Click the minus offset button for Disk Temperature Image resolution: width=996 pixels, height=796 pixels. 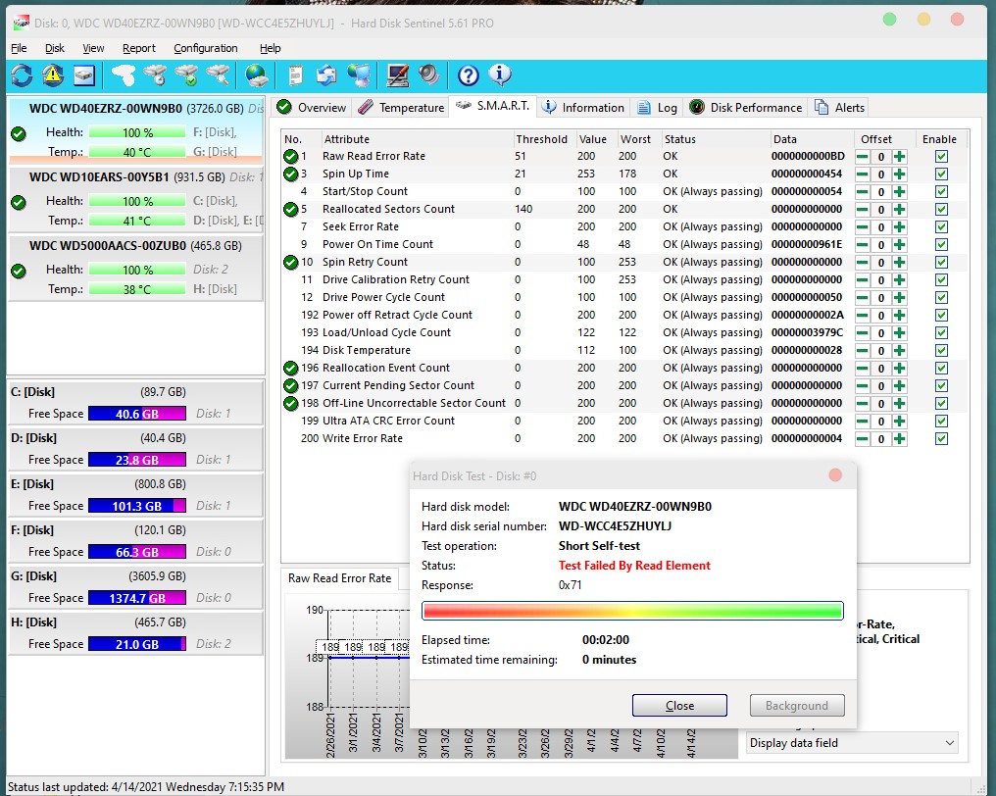click(x=863, y=350)
